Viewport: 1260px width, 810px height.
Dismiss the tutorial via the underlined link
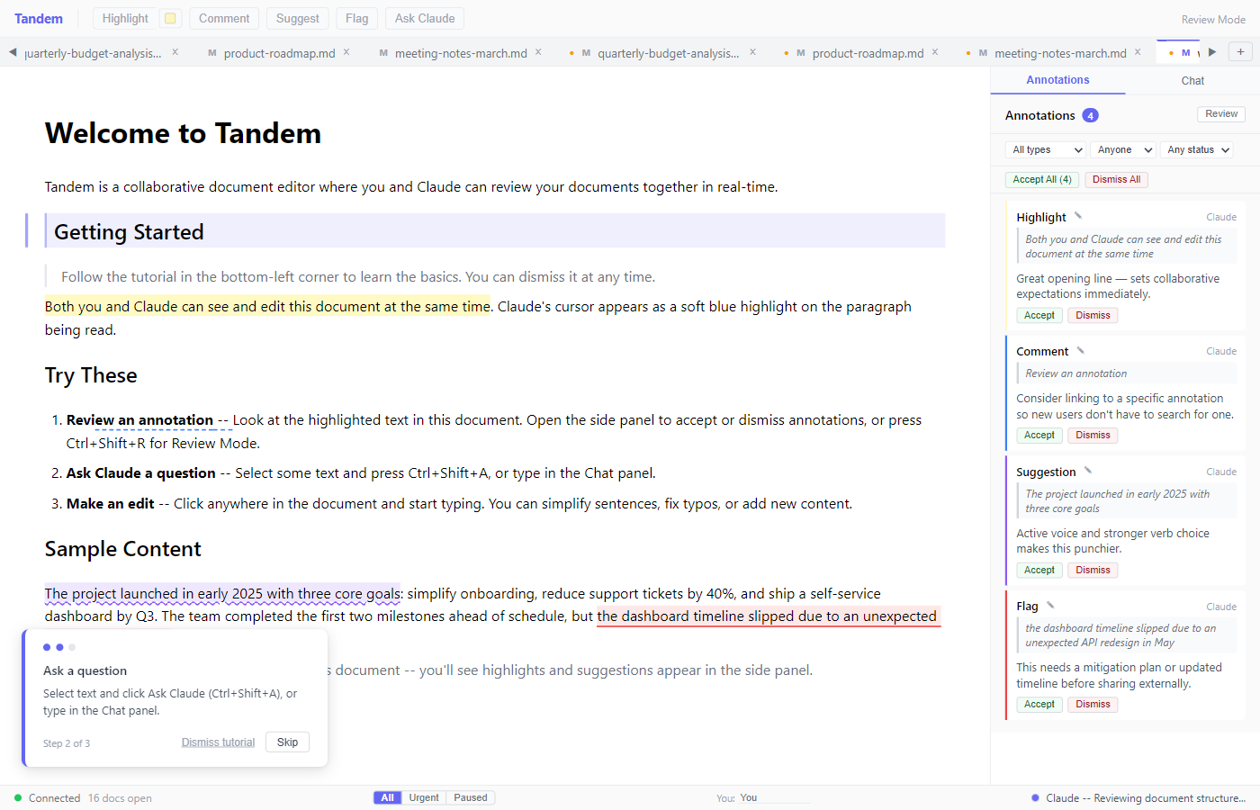(218, 742)
